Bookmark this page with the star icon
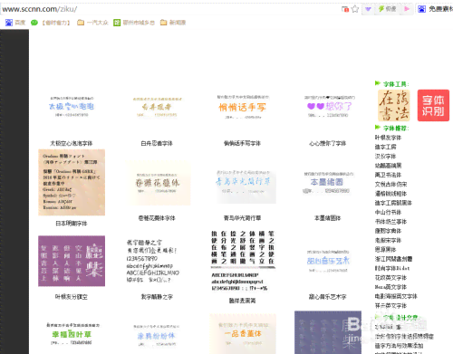The width and height of the screenshot is (453, 354). click(355, 9)
